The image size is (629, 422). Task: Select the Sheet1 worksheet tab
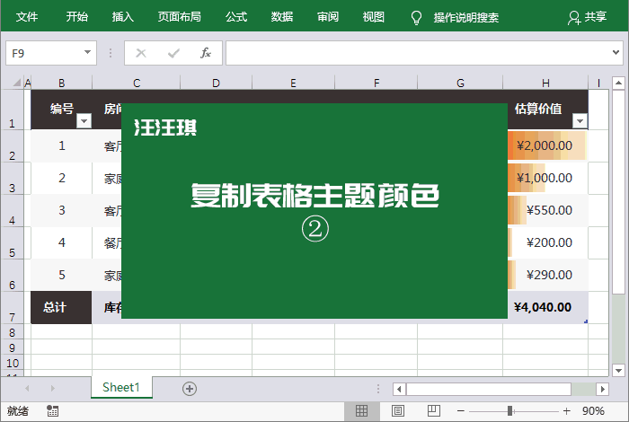point(121,387)
